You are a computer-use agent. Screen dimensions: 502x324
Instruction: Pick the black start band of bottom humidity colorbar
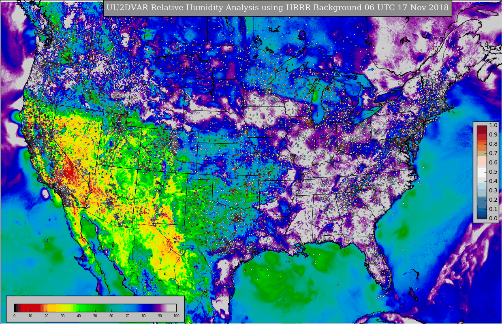point(16,308)
